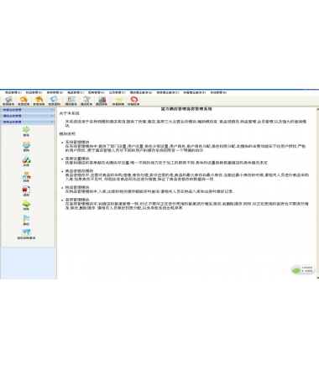Open the room status query window icon

coord(26,232)
